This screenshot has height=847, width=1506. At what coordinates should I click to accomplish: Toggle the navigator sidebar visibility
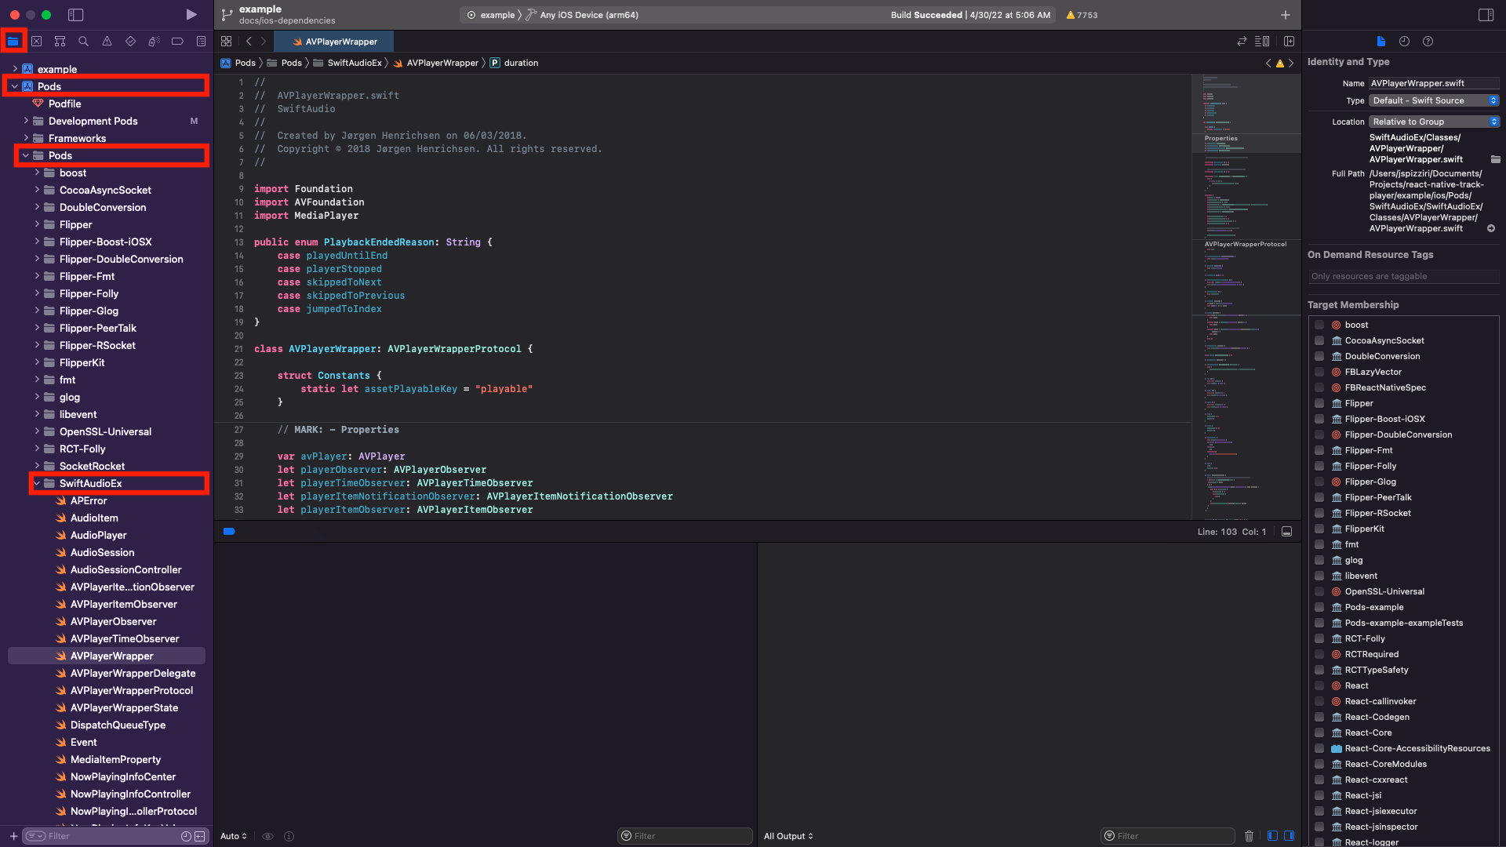coord(76,15)
